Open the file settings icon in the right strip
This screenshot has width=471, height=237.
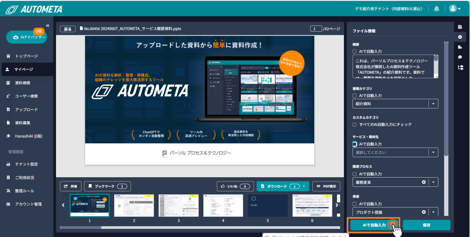460,47
